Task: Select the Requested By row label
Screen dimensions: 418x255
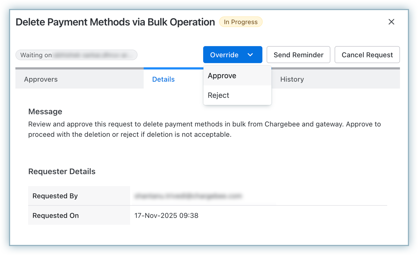Action: pos(55,196)
